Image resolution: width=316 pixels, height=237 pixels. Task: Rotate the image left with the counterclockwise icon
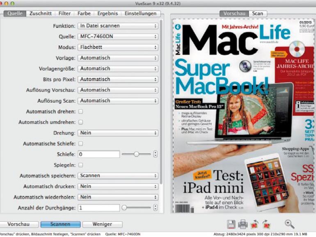(254, 224)
